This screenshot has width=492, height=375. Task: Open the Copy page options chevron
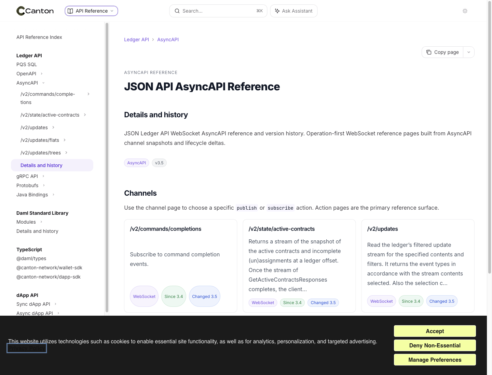tap(469, 52)
